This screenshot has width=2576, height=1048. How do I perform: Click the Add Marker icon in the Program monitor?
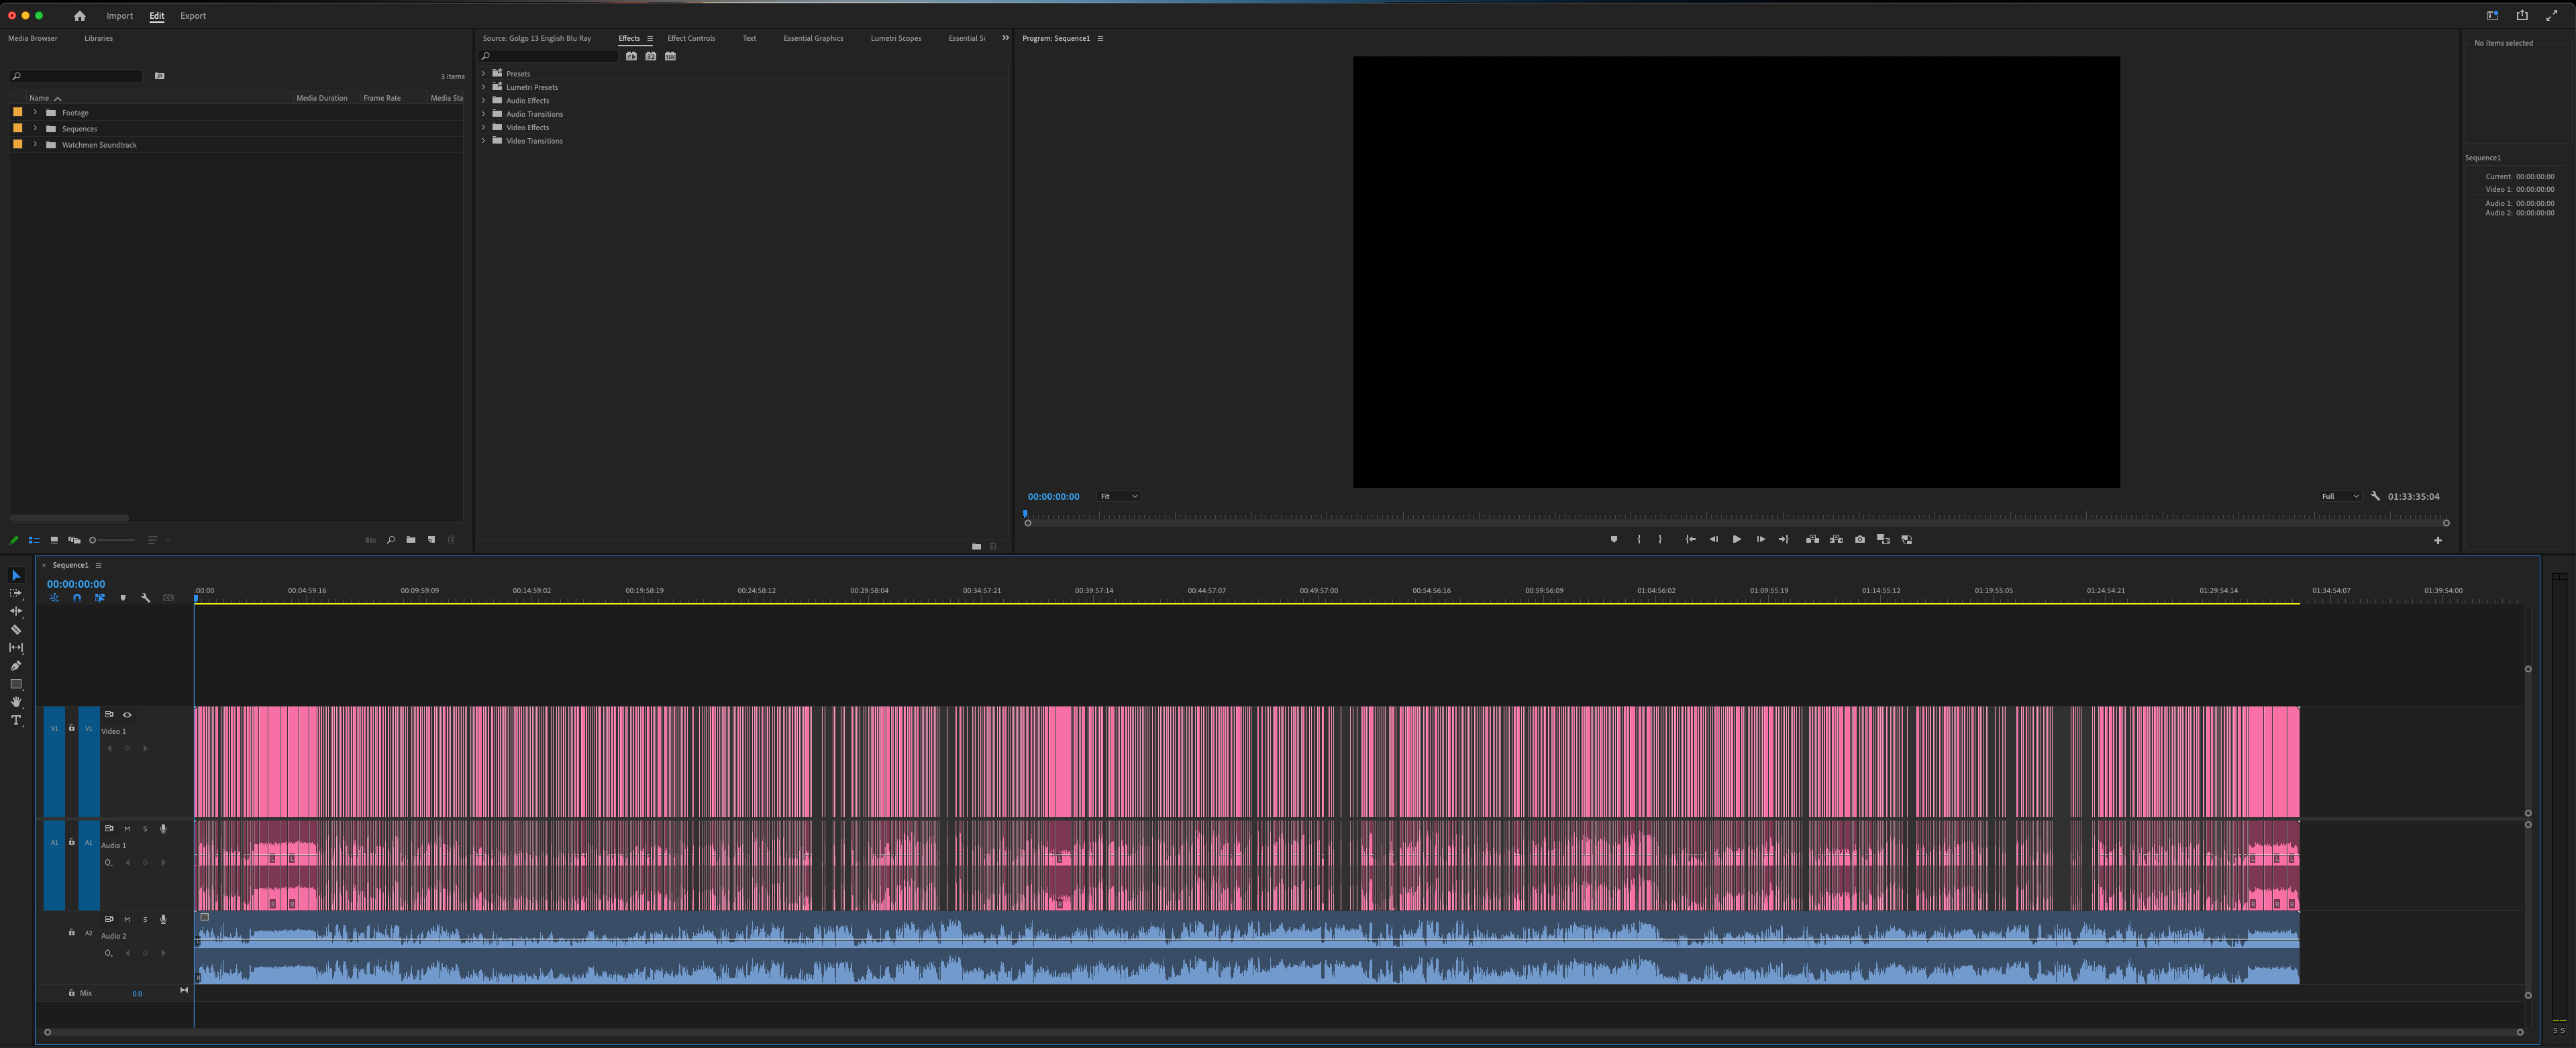[1614, 540]
